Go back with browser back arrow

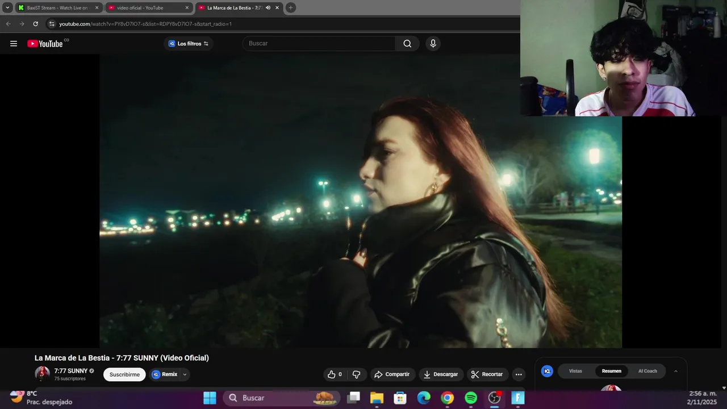coord(8,24)
